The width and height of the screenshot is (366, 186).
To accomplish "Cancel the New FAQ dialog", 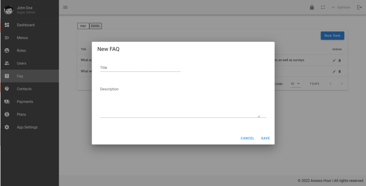I will pyautogui.click(x=247, y=138).
